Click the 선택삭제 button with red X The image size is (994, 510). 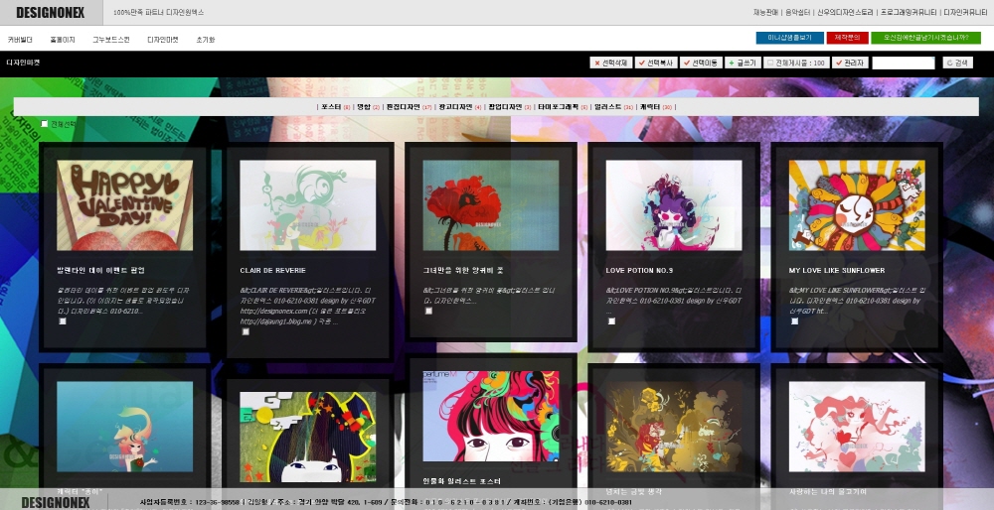point(610,63)
